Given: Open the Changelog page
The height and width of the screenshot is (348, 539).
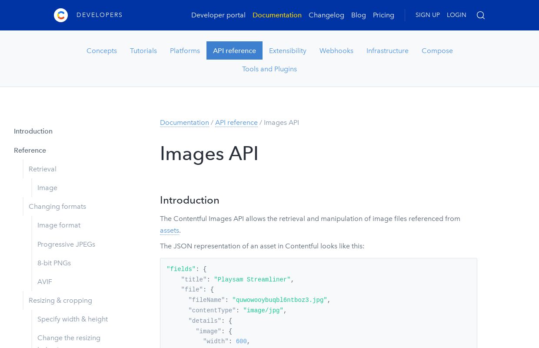Looking at the screenshot, I should 326,15.
